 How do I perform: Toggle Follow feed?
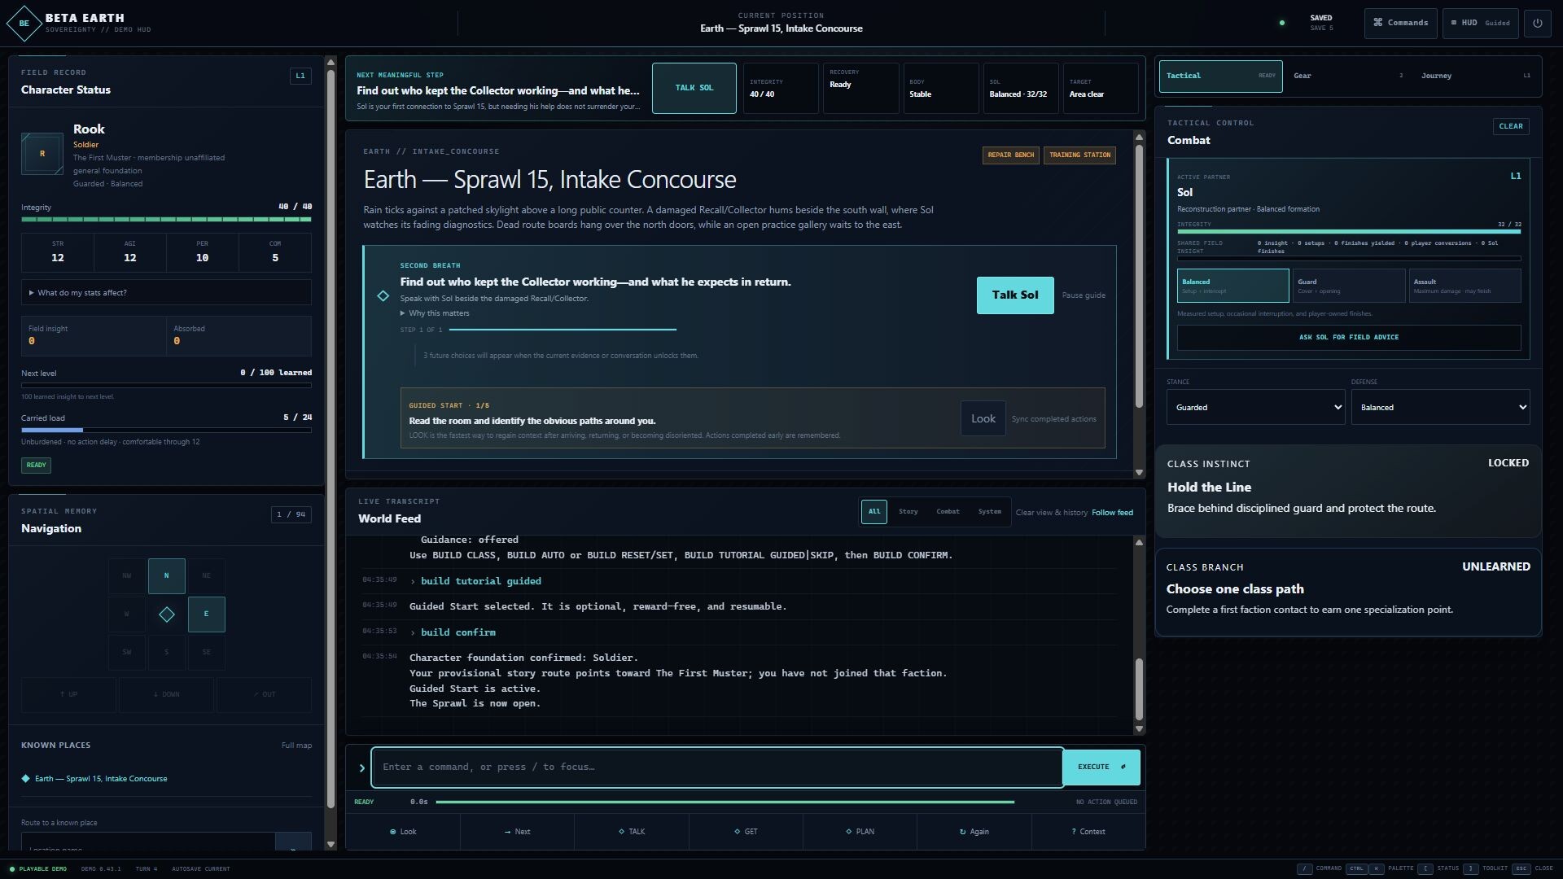coord(1112,513)
